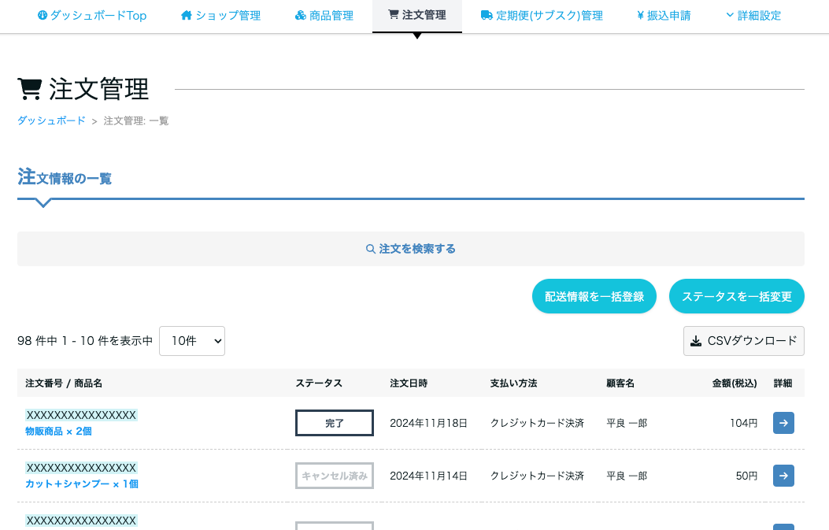Go to ダッシュボードTop tab
Viewport: 829px width, 530px height.
92,16
